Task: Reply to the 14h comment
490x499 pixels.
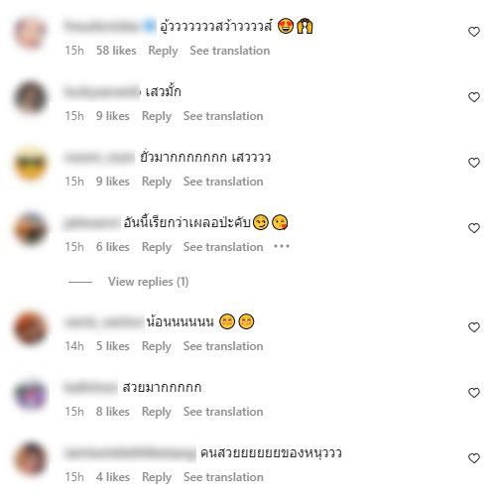Action: (157, 346)
